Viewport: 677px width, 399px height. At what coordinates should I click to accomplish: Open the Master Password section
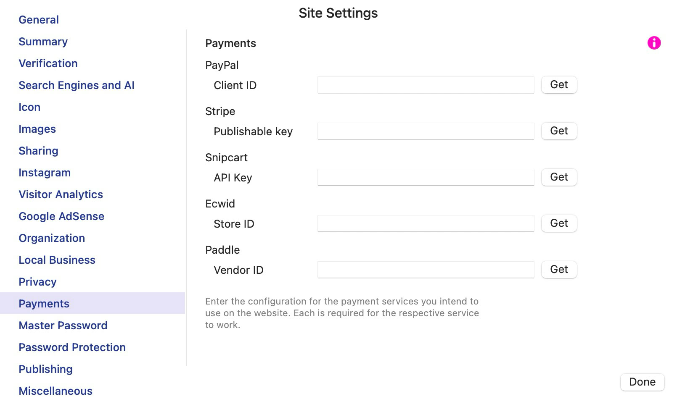(63, 325)
